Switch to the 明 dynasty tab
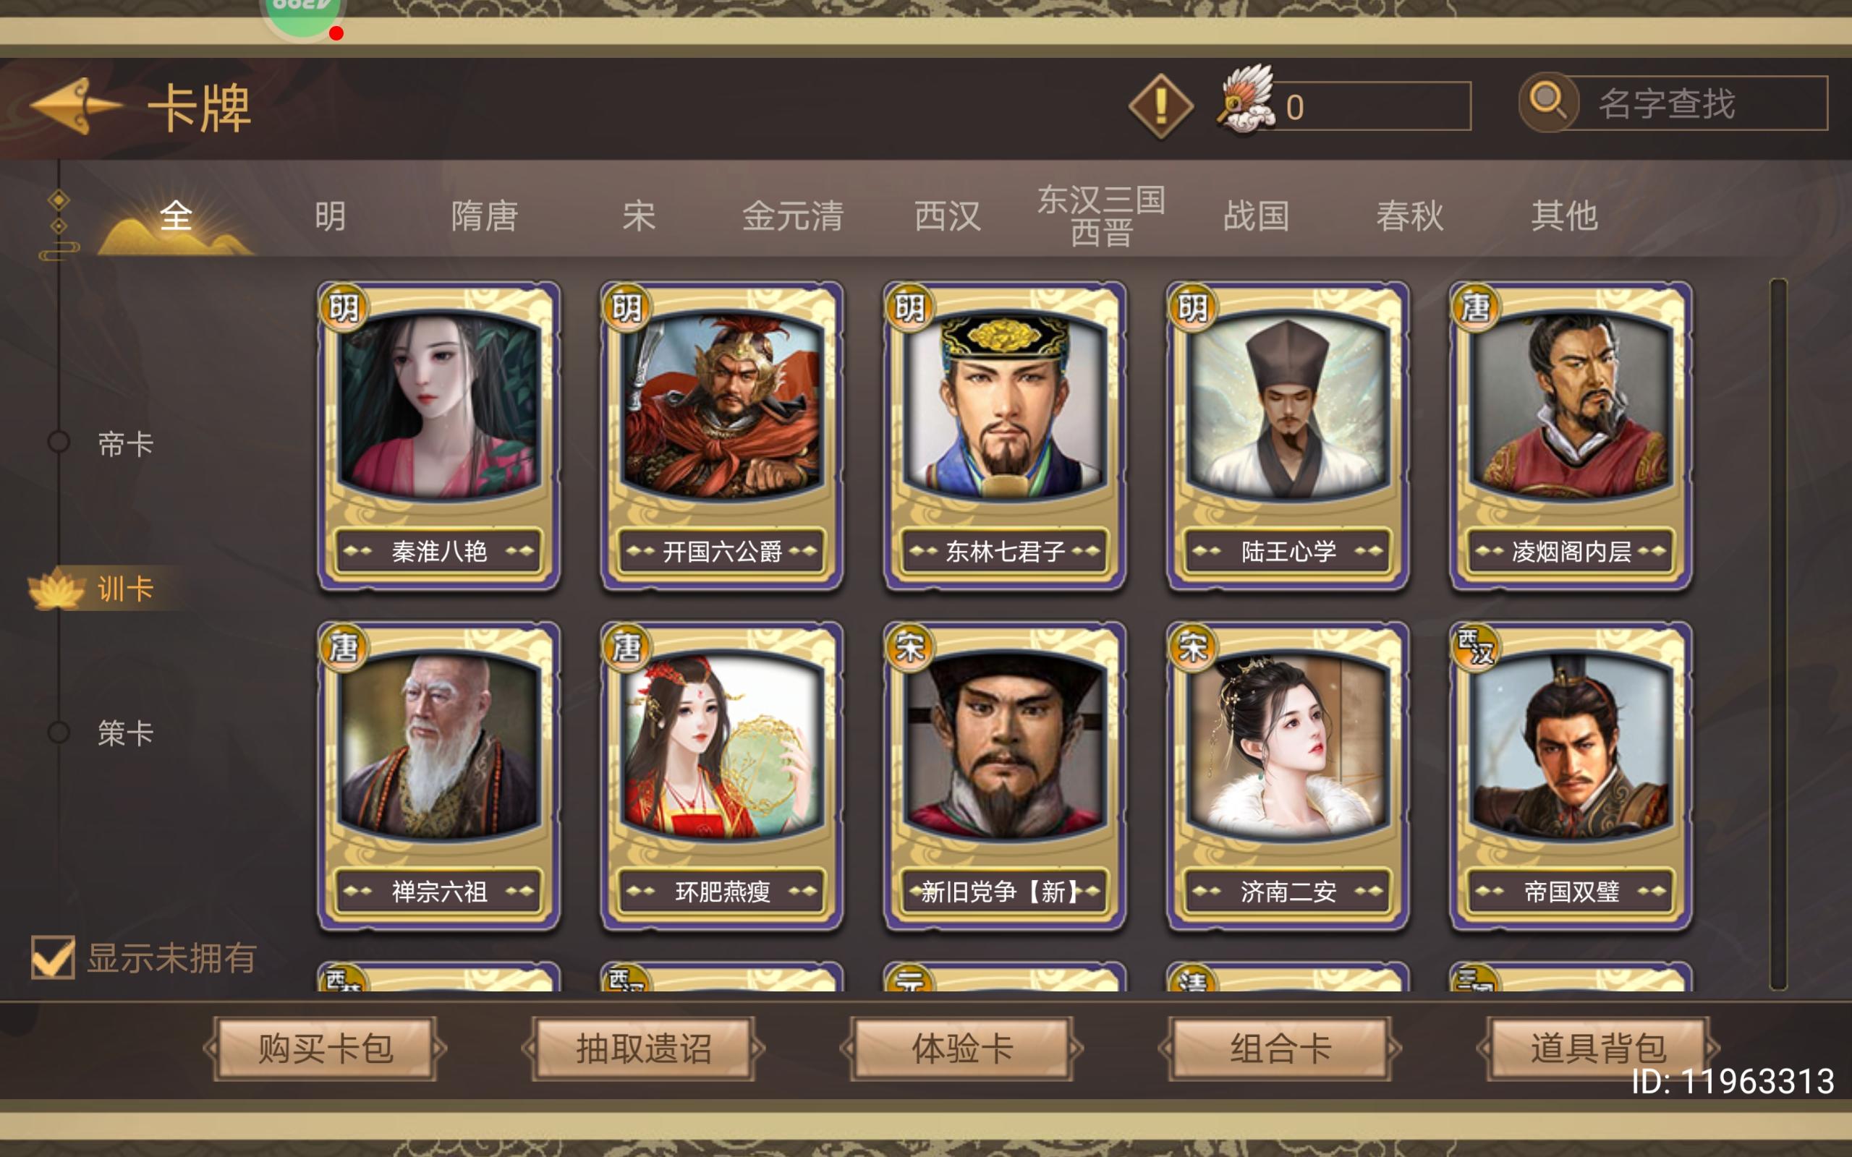Image resolution: width=1852 pixels, height=1157 pixels. (331, 215)
